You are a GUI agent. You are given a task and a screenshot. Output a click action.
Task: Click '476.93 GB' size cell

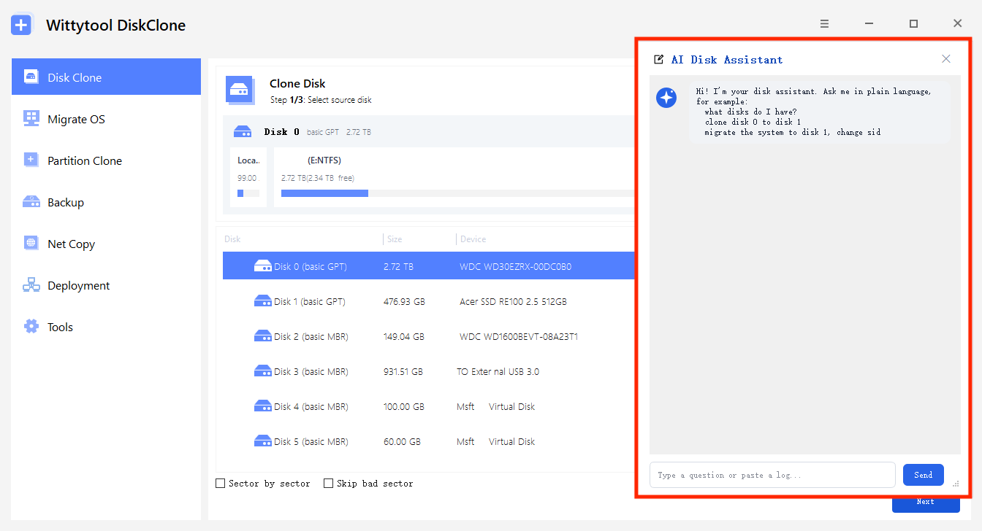[x=404, y=301]
